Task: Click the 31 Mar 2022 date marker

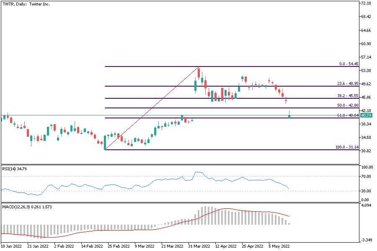Action: [199, 246]
